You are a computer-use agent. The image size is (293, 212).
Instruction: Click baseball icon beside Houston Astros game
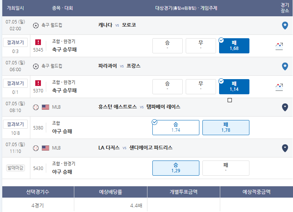tap(36, 107)
